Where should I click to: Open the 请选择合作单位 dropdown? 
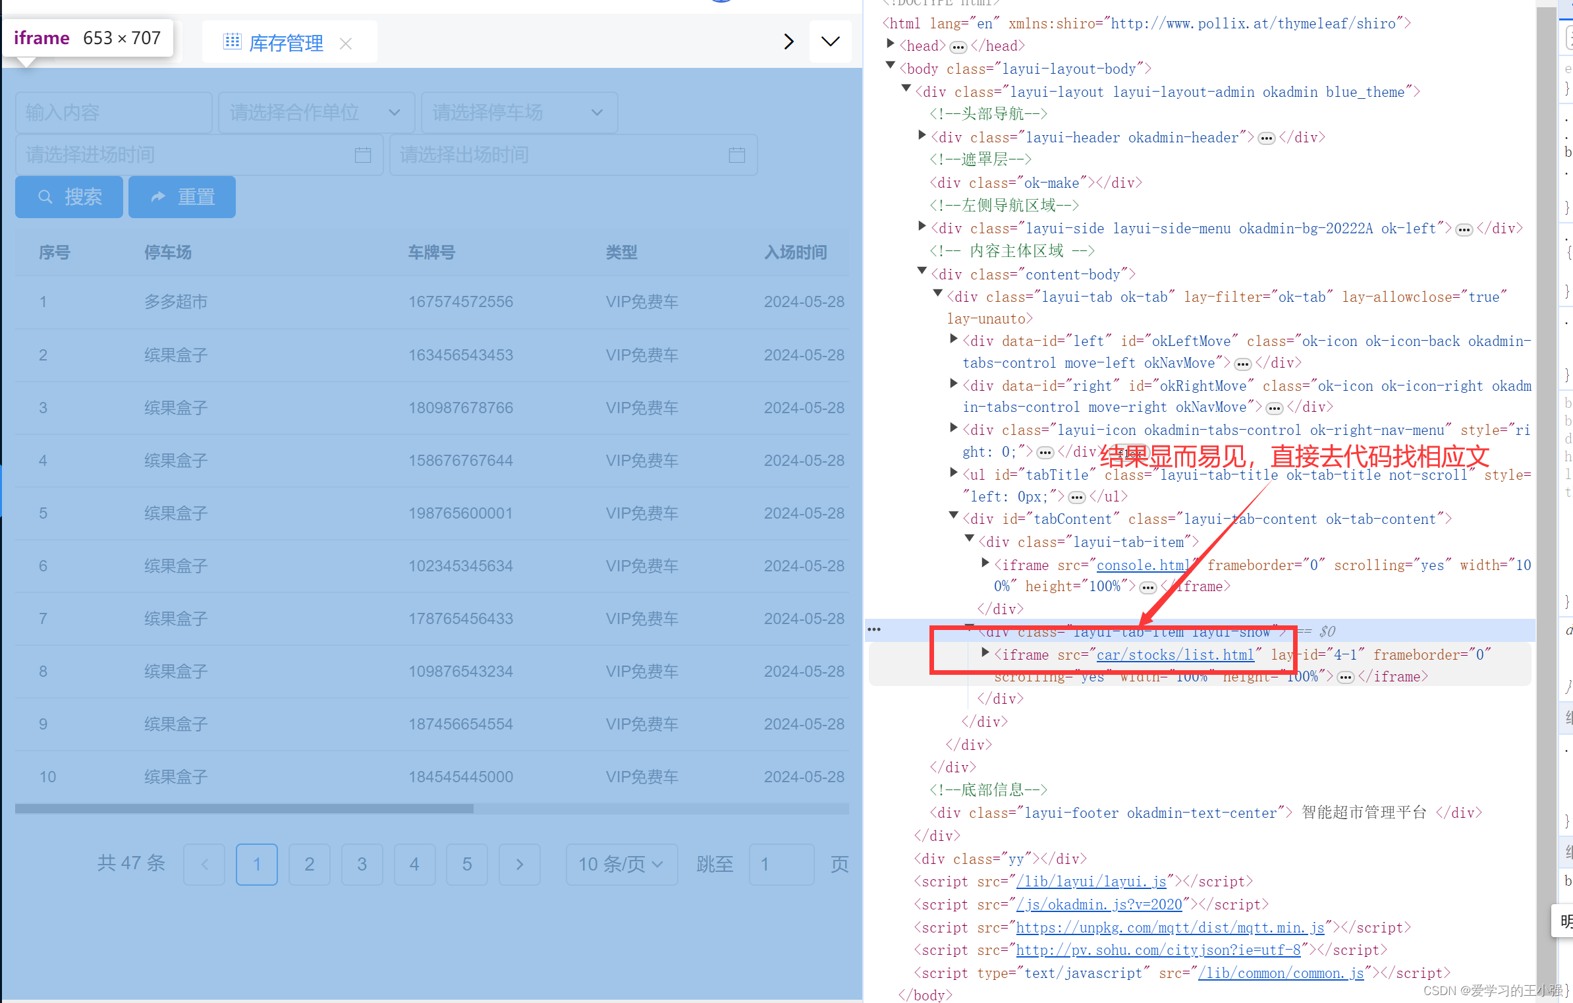[316, 113]
